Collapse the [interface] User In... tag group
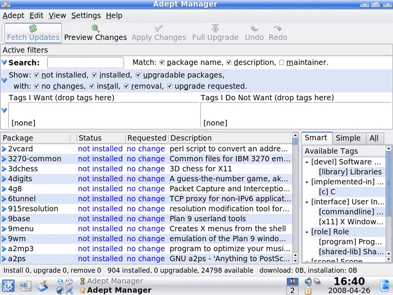Image resolution: width=393 pixels, height=295 pixels. (307, 202)
